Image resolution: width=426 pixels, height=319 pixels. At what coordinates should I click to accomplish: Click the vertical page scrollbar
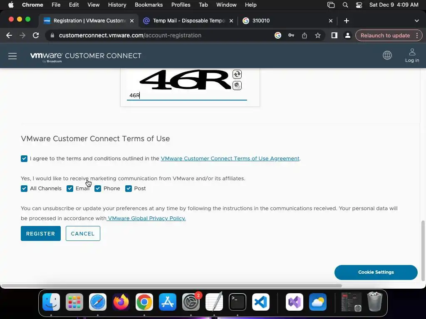[x=423, y=251]
